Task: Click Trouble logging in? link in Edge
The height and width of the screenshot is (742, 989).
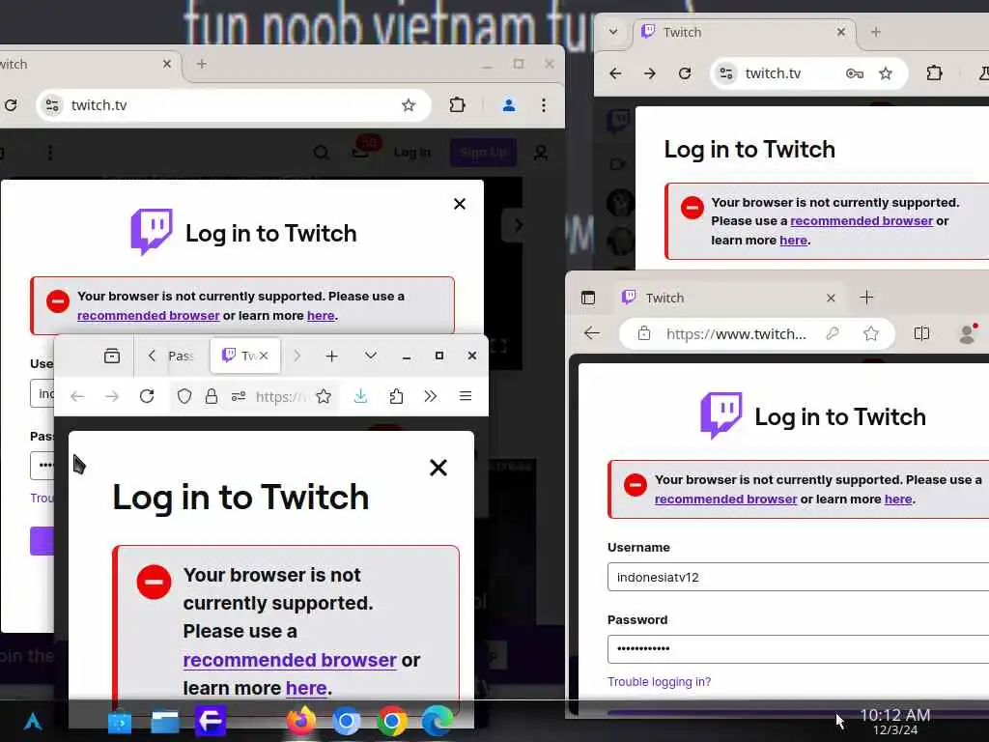Action: pos(659,681)
